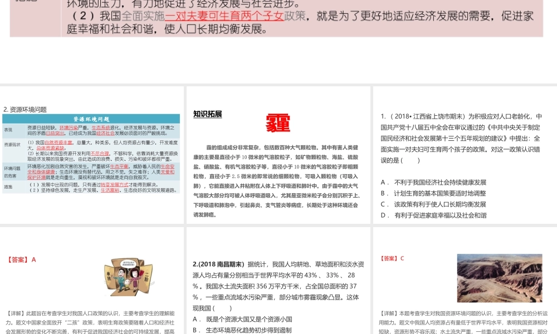Open the 知识拓展 slide about 霾

pos(278,155)
